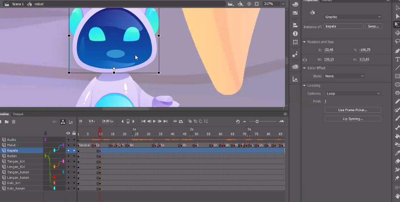Toggle visibility dot of the Mulut layer
Image resolution: width=400 pixels, height=202 pixels.
[x=68, y=145]
